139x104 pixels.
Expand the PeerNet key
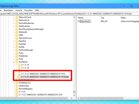[14, 44]
